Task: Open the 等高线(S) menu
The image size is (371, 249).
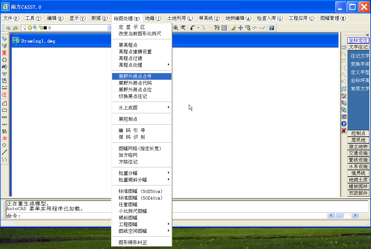Action: pyautogui.click(x=209, y=18)
